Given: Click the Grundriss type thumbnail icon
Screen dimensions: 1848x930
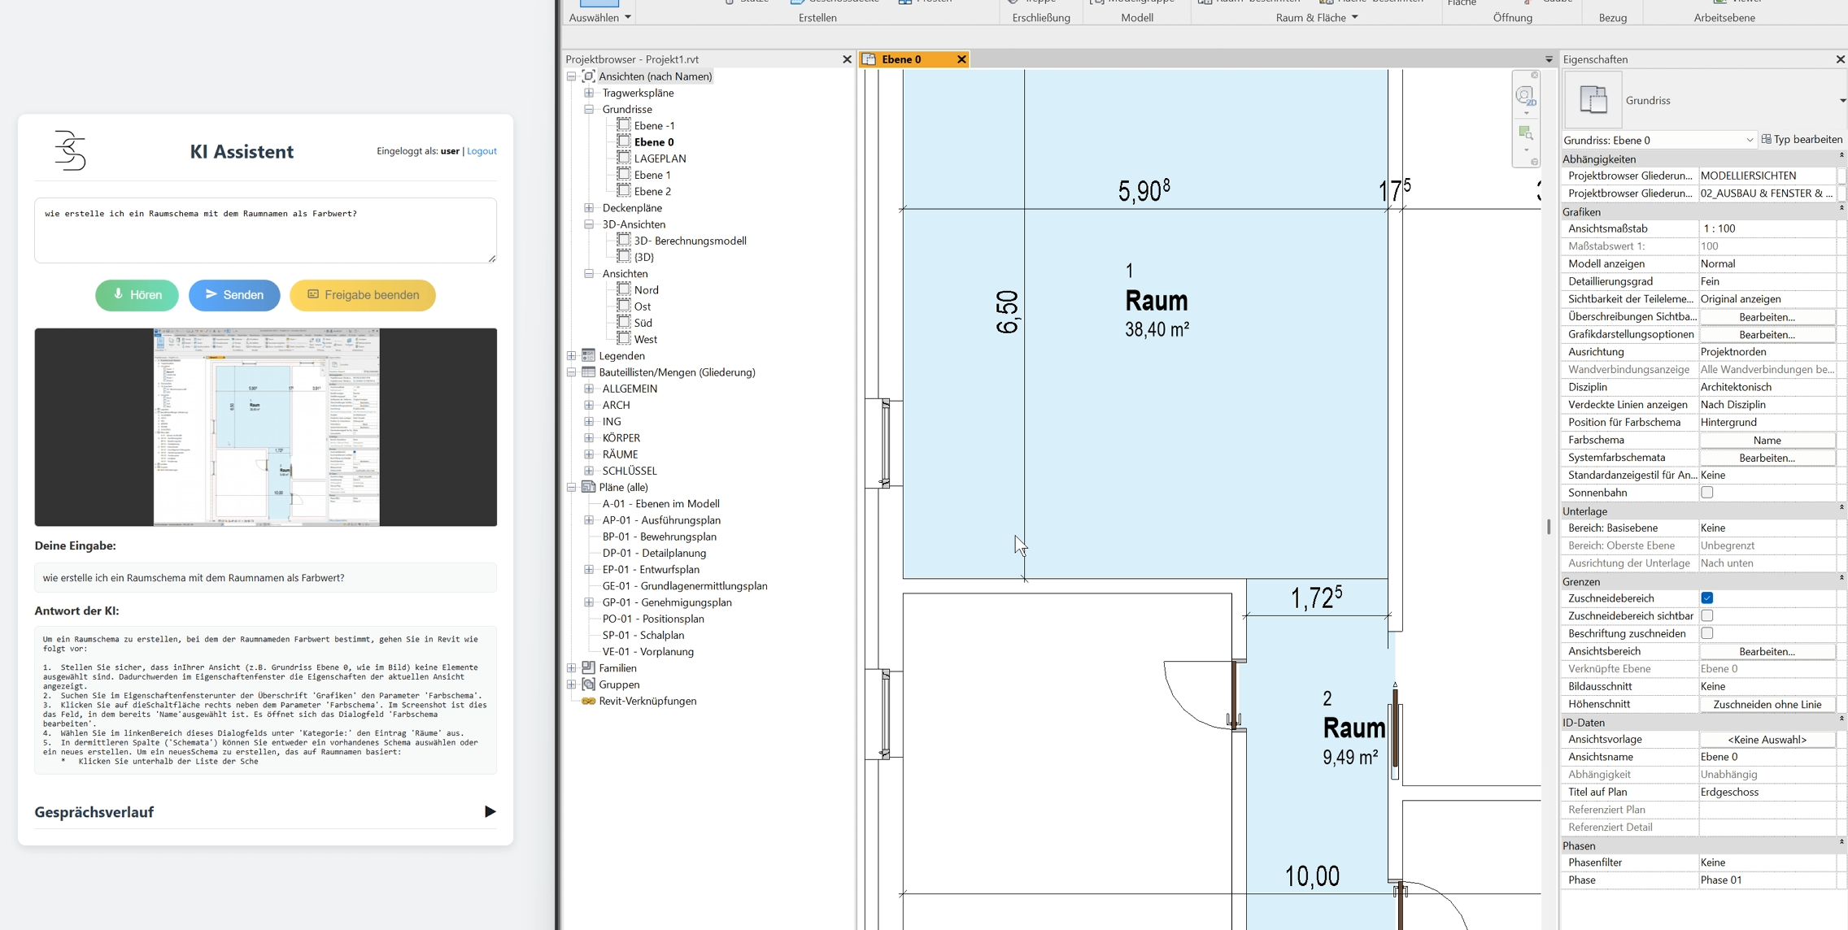Looking at the screenshot, I should pyautogui.click(x=1593, y=100).
